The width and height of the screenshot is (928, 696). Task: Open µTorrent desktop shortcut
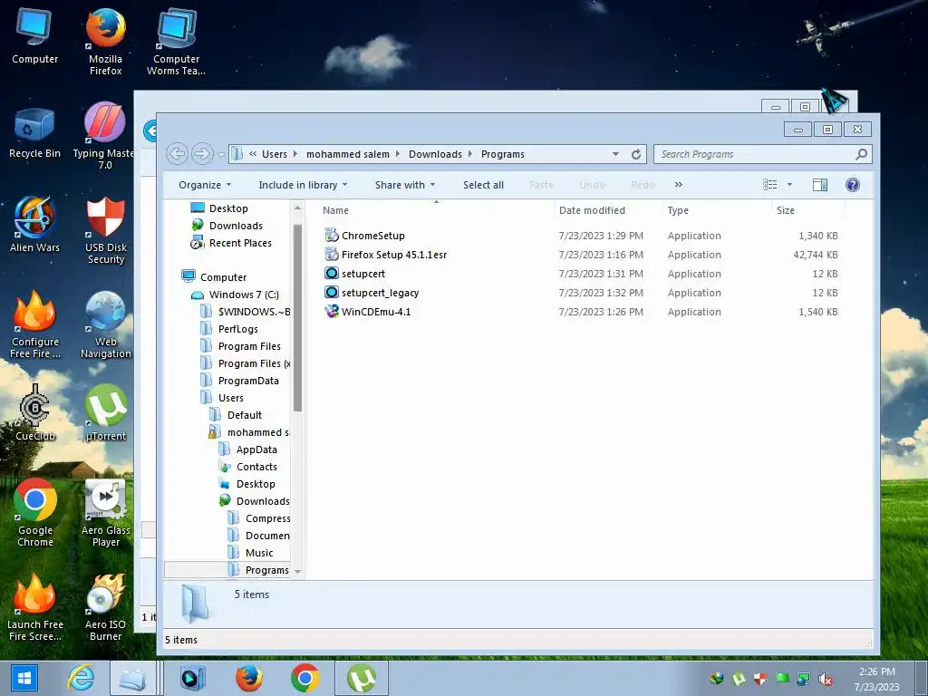105,412
